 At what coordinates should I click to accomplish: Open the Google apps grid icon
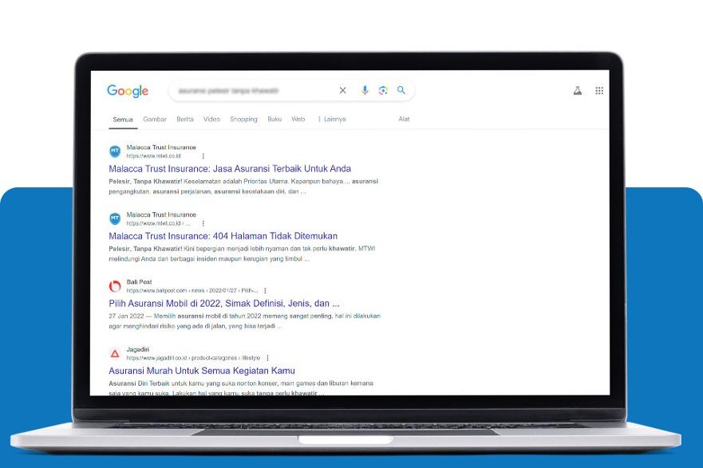[599, 90]
